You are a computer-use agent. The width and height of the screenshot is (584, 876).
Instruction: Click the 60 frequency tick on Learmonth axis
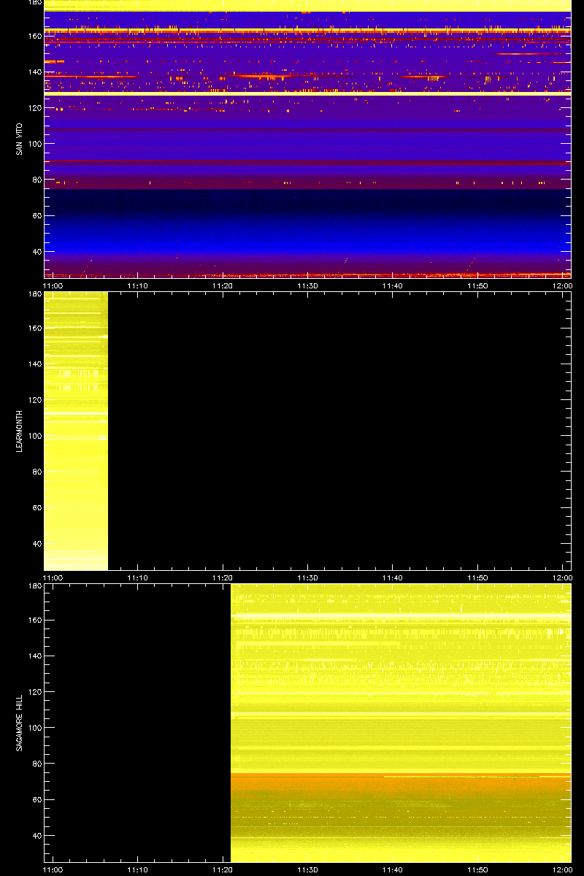coord(36,507)
